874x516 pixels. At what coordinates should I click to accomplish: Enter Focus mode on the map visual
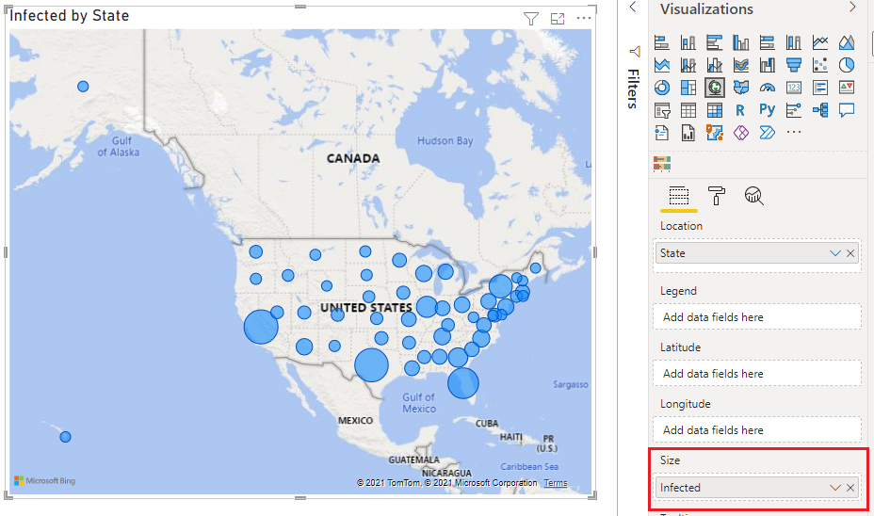point(558,19)
